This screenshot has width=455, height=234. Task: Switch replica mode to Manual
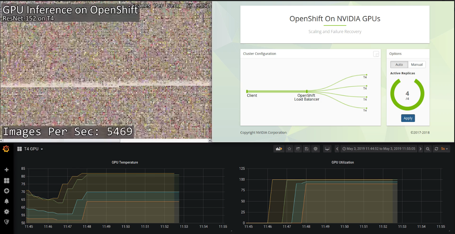417,65
